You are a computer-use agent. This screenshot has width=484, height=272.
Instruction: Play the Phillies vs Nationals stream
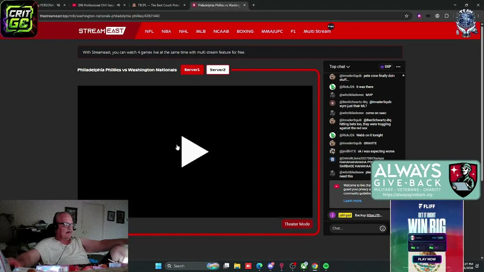pyautogui.click(x=195, y=151)
